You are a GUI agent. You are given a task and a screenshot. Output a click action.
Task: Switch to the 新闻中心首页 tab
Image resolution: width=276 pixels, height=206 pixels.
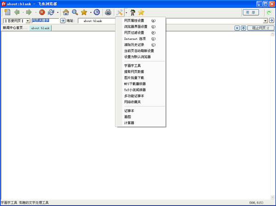tap(15, 28)
